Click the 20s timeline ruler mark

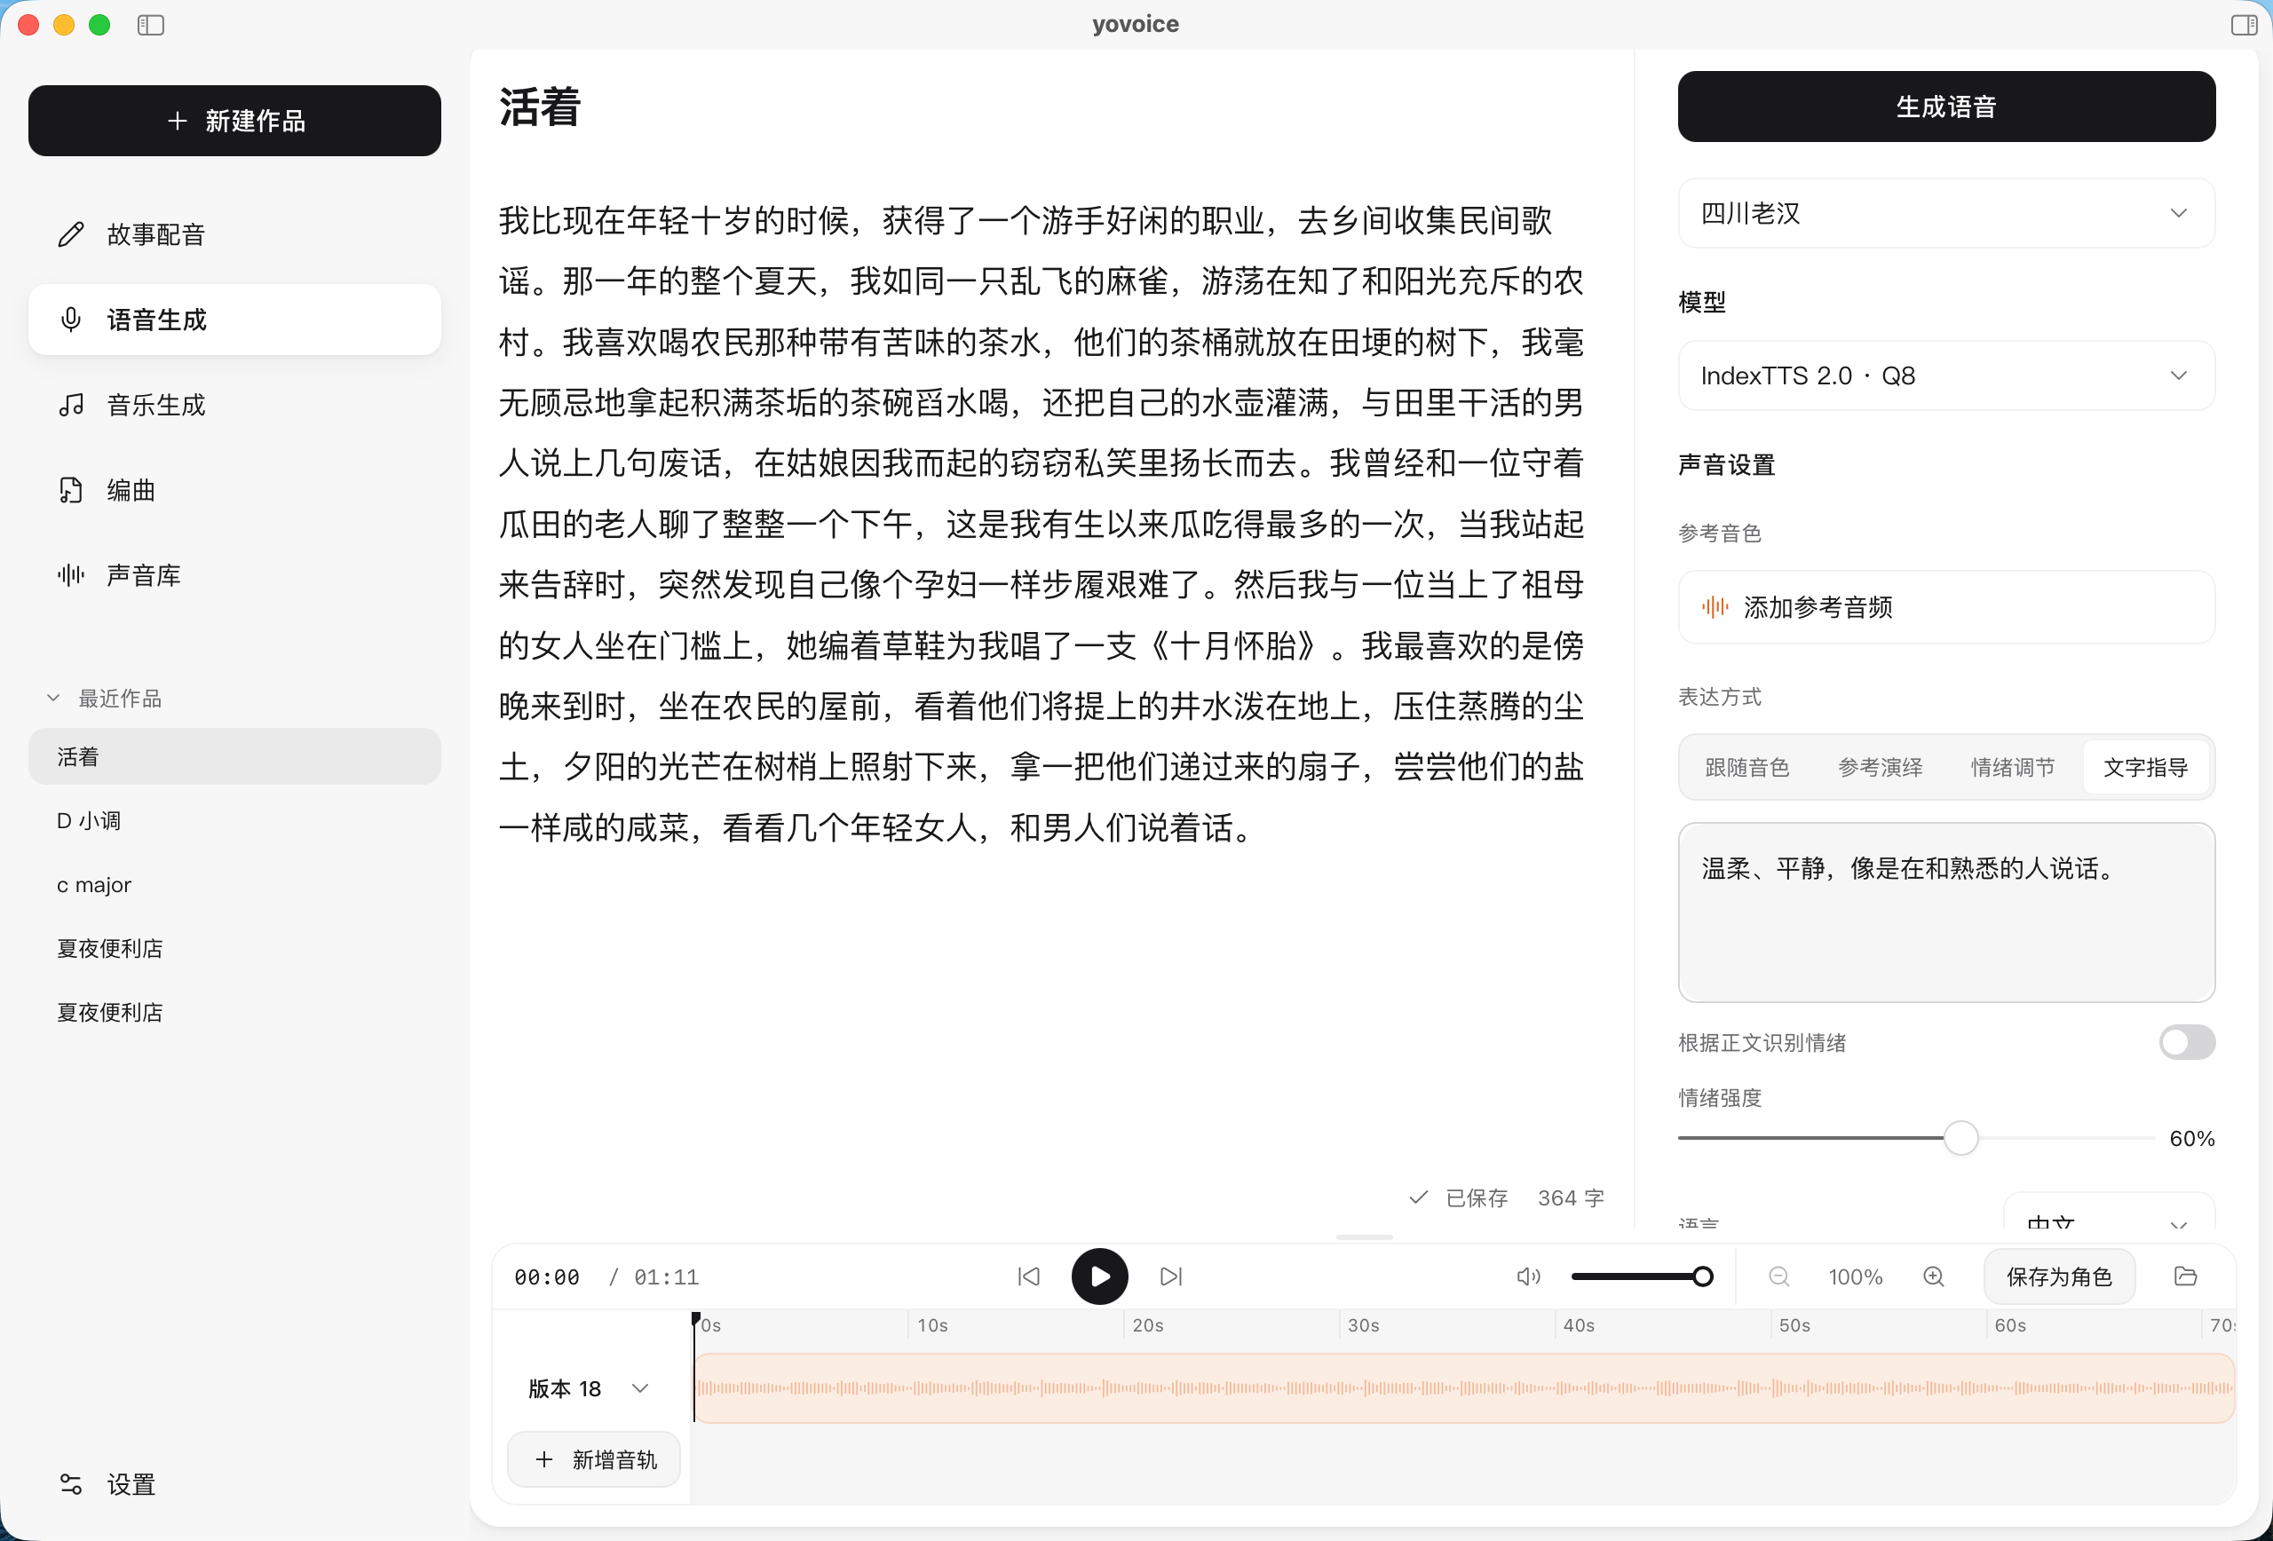click(x=1146, y=1326)
